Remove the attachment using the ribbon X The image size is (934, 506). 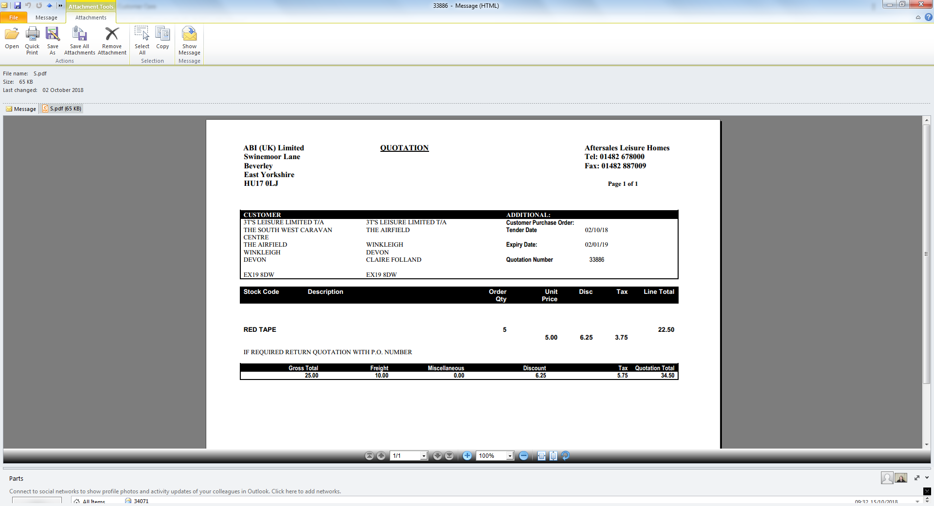tap(112, 34)
